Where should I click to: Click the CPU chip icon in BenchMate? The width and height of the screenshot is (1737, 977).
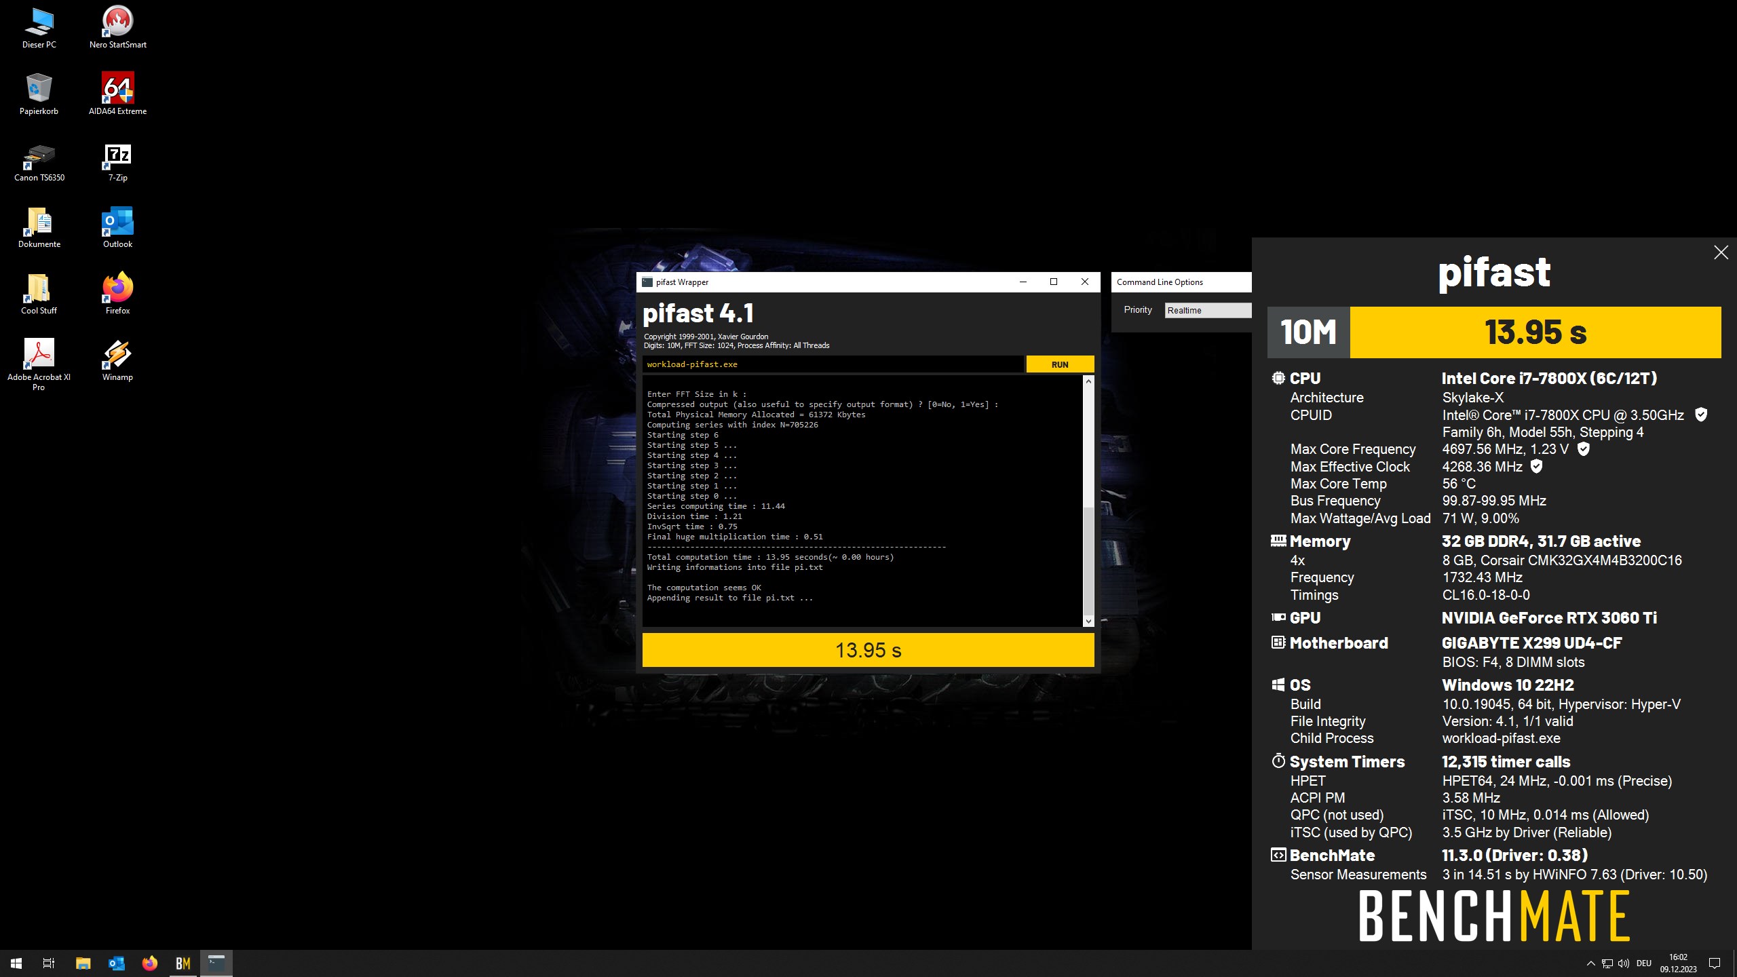[x=1278, y=378]
